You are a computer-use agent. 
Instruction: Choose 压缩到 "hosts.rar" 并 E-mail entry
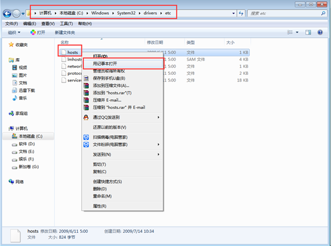coord(122,107)
